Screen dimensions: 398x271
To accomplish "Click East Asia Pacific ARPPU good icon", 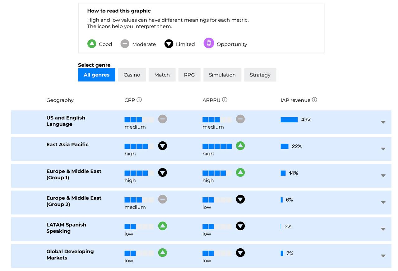I will pyautogui.click(x=240, y=146).
